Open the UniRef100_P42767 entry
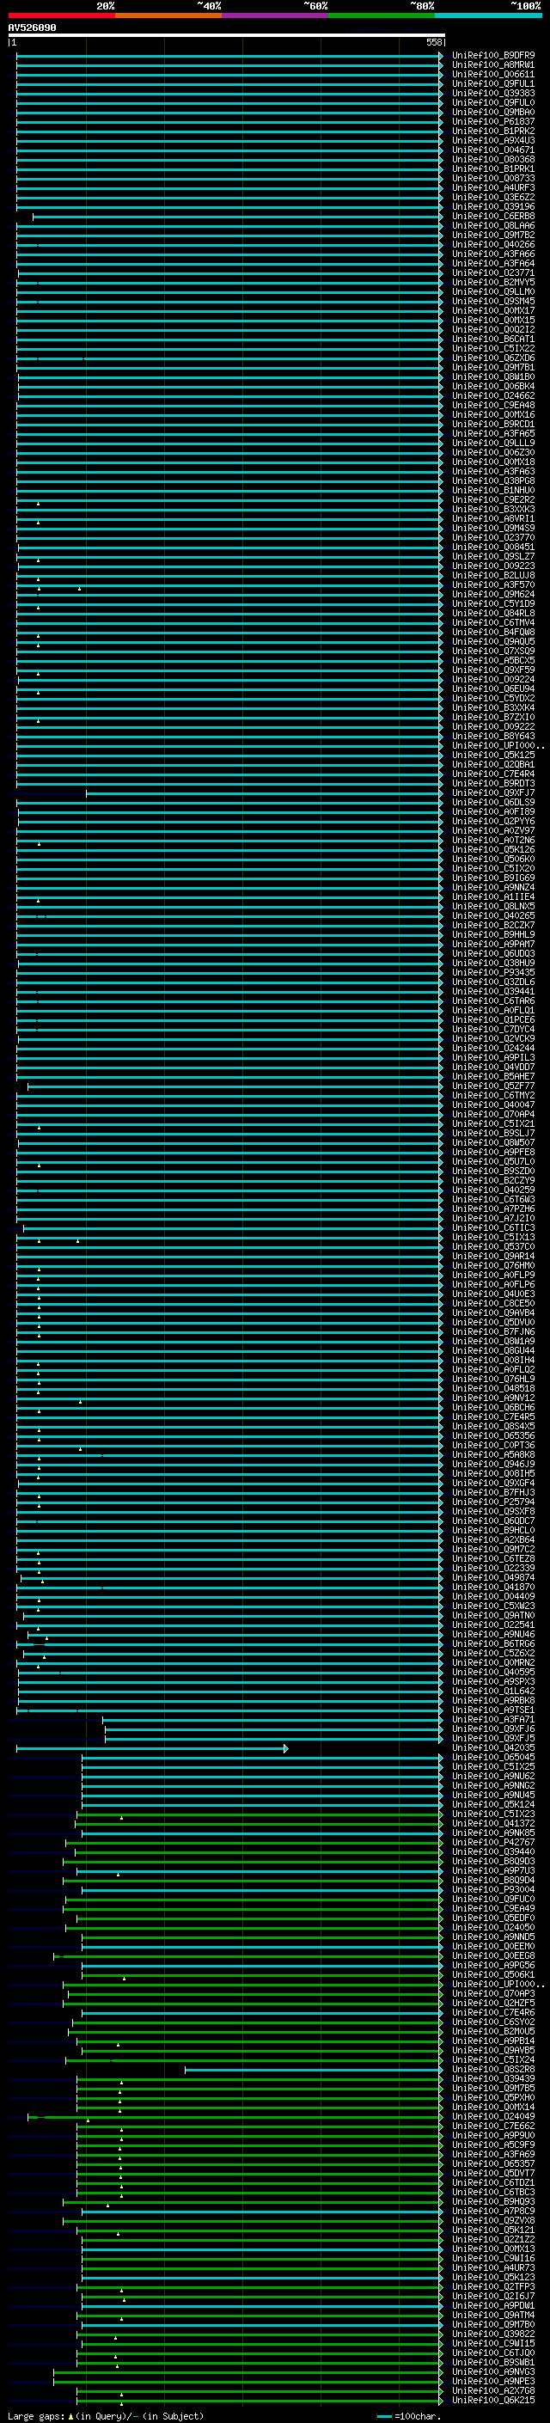550x2423 pixels. 493,1843
